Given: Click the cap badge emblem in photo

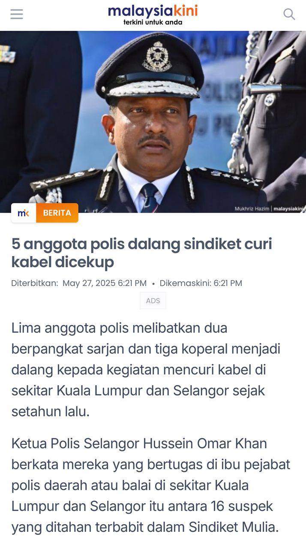Looking at the screenshot, I should coord(157,57).
